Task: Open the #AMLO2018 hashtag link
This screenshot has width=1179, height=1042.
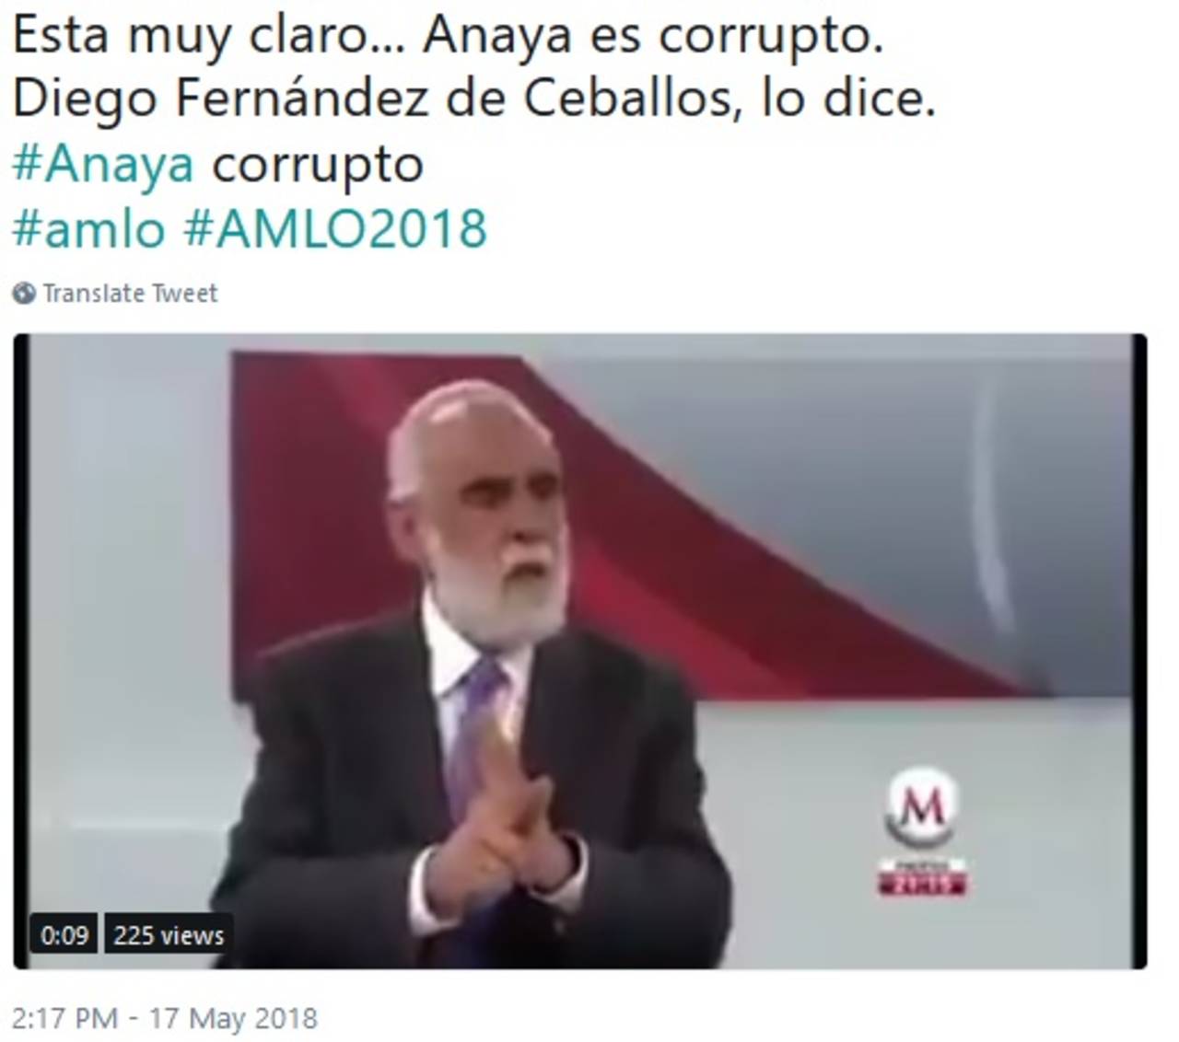Action: [x=335, y=228]
